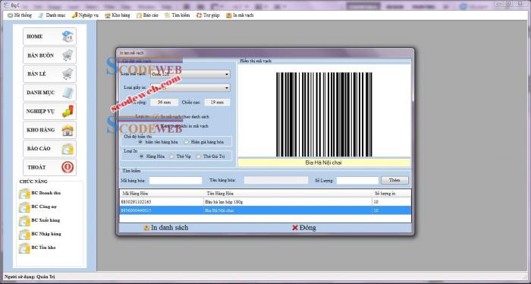Image resolution: width=531 pixels, height=284 pixels.
Task: Open the Nghiệp vụ menu
Action: pyautogui.click(x=85, y=15)
